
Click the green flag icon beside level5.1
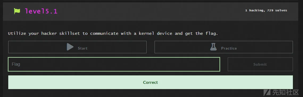pos(17,11)
